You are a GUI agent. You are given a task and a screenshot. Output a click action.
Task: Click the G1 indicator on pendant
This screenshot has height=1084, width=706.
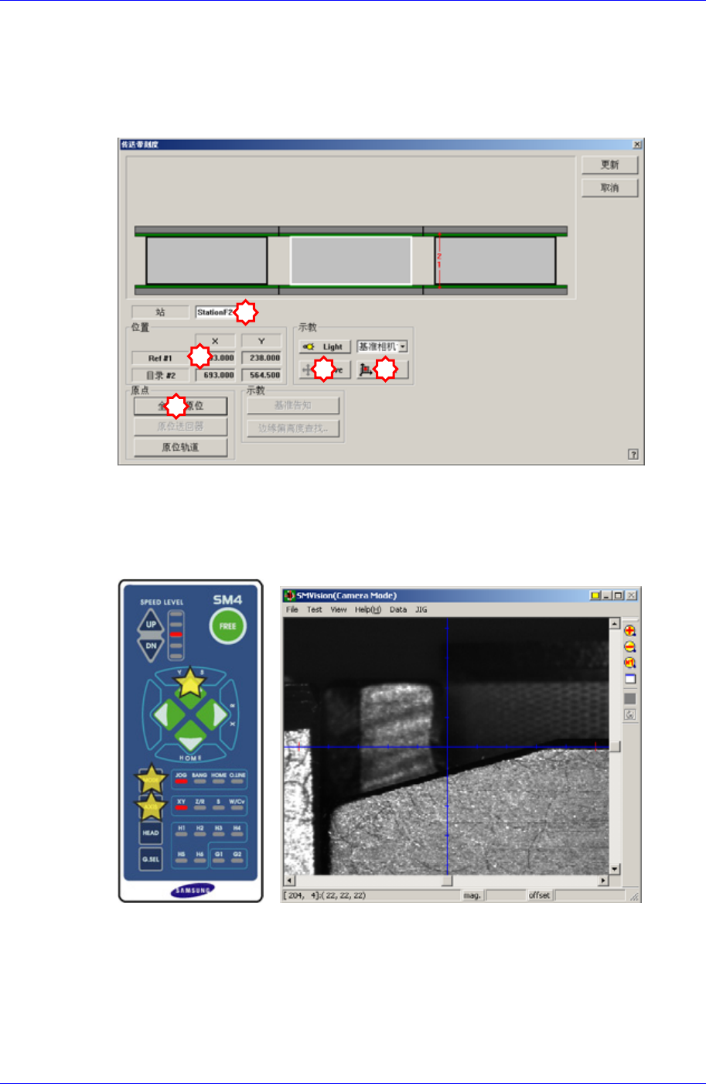tap(219, 857)
